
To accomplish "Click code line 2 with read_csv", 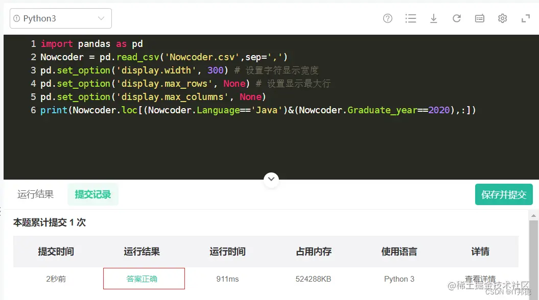I will coord(163,57).
